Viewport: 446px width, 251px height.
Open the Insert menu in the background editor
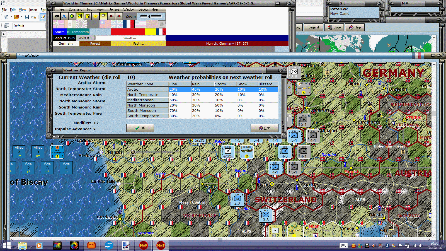click(x=33, y=10)
